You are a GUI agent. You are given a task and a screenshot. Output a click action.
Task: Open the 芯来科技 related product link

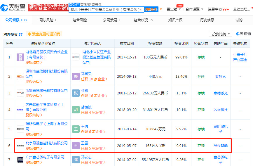click(221, 110)
